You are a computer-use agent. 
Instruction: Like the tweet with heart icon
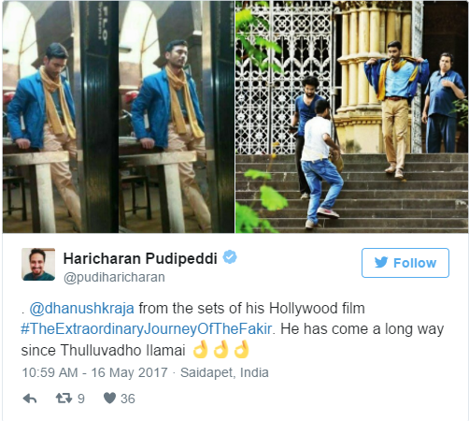pos(109,399)
